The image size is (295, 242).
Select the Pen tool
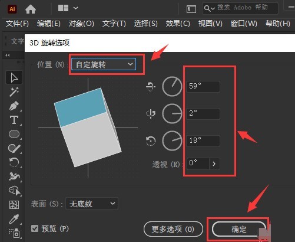[x=14, y=106]
